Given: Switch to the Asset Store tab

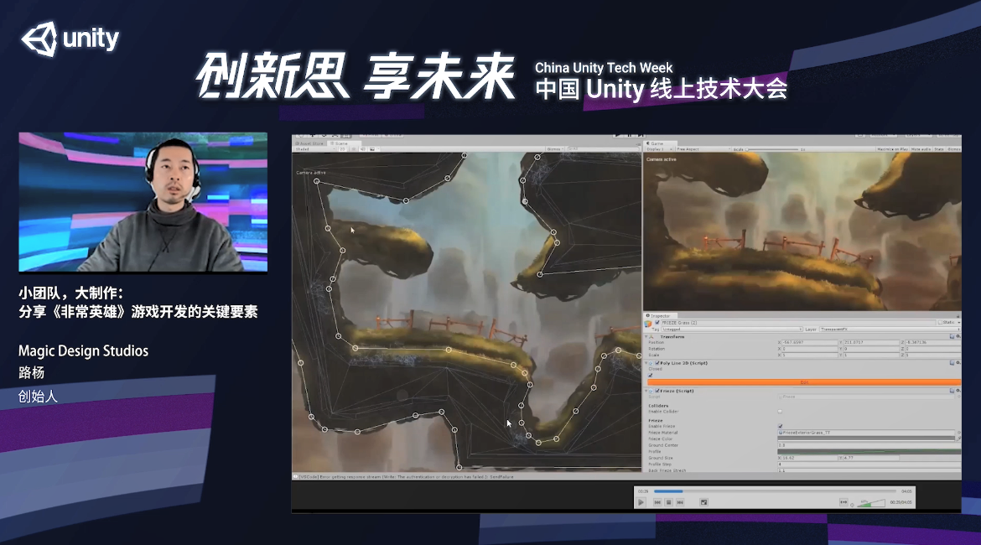Looking at the screenshot, I should (x=309, y=143).
